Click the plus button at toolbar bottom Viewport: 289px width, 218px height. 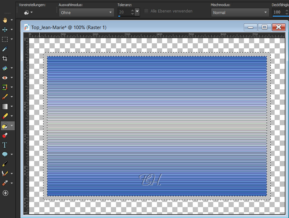5,193
